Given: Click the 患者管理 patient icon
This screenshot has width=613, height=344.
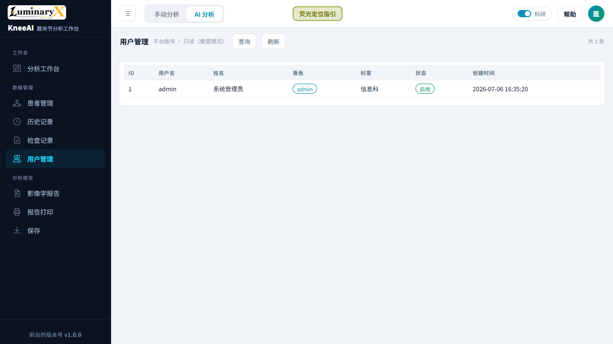Looking at the screenshot, I should coord(17,103).
